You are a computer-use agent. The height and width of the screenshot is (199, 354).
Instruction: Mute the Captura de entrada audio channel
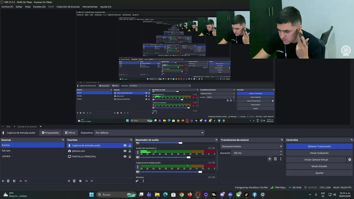point(138,172)
